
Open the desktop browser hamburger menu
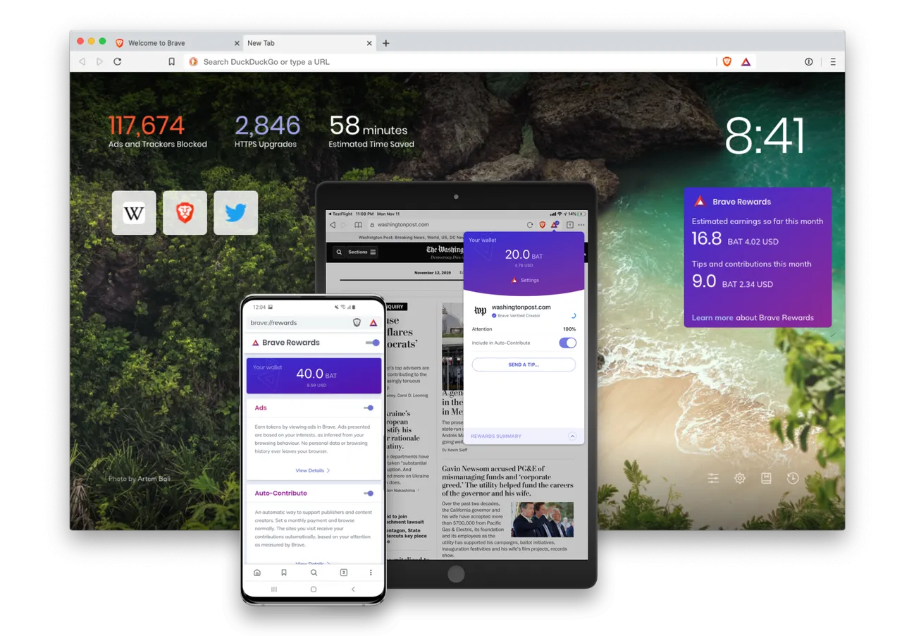point(832,61)
